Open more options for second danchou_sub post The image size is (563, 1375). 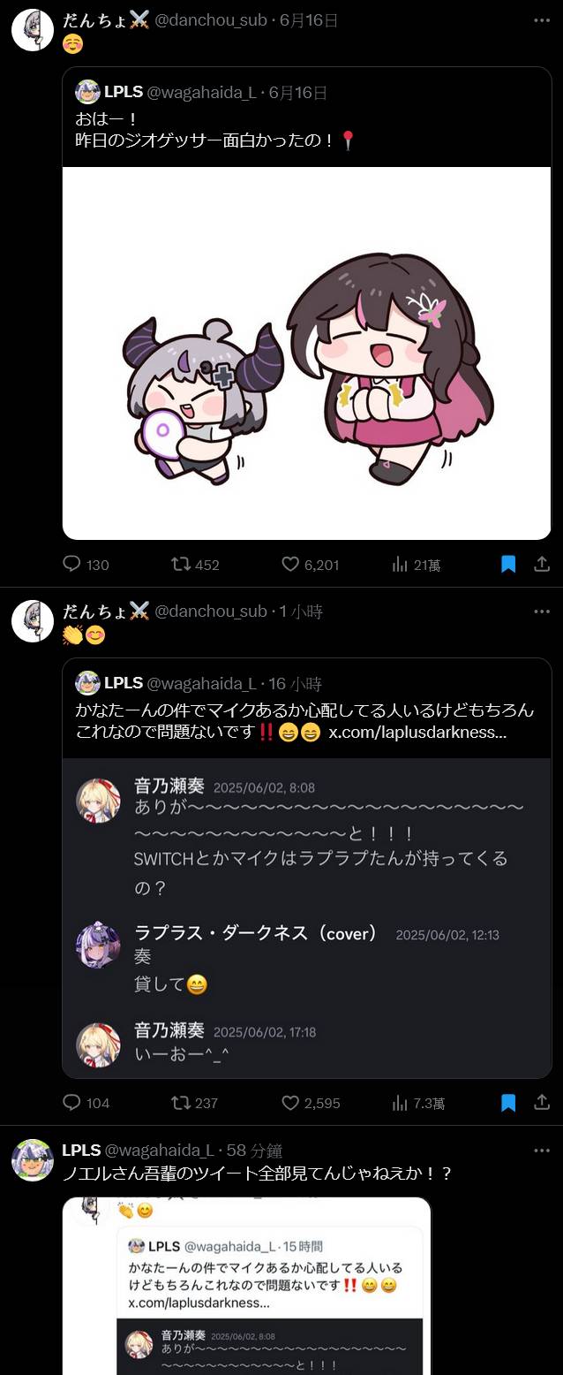pyautogui.click(x=542, y=611)
